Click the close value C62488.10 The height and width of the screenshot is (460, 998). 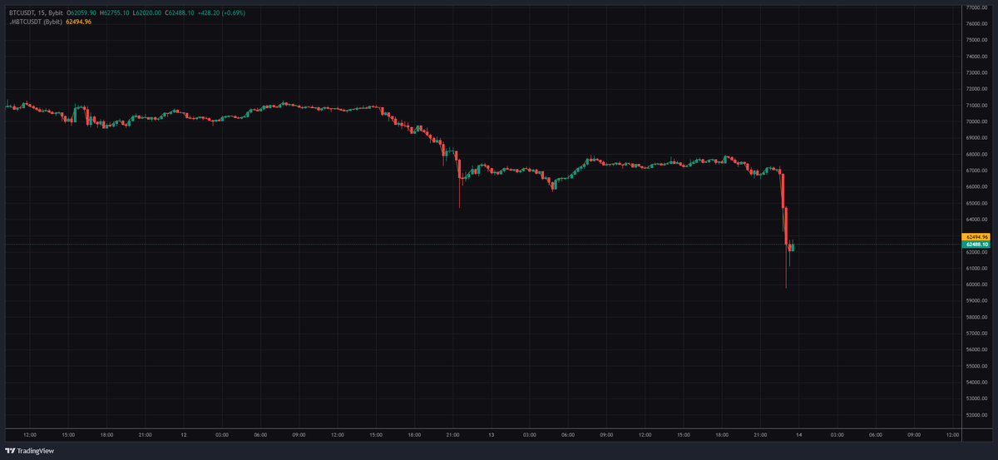tap(179, 13)
